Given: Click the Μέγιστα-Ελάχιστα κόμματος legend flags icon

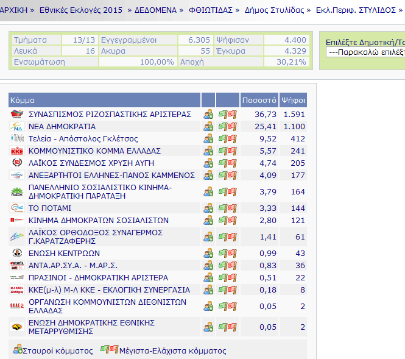Looking at the screenshot, I should (x=109, y=349).
